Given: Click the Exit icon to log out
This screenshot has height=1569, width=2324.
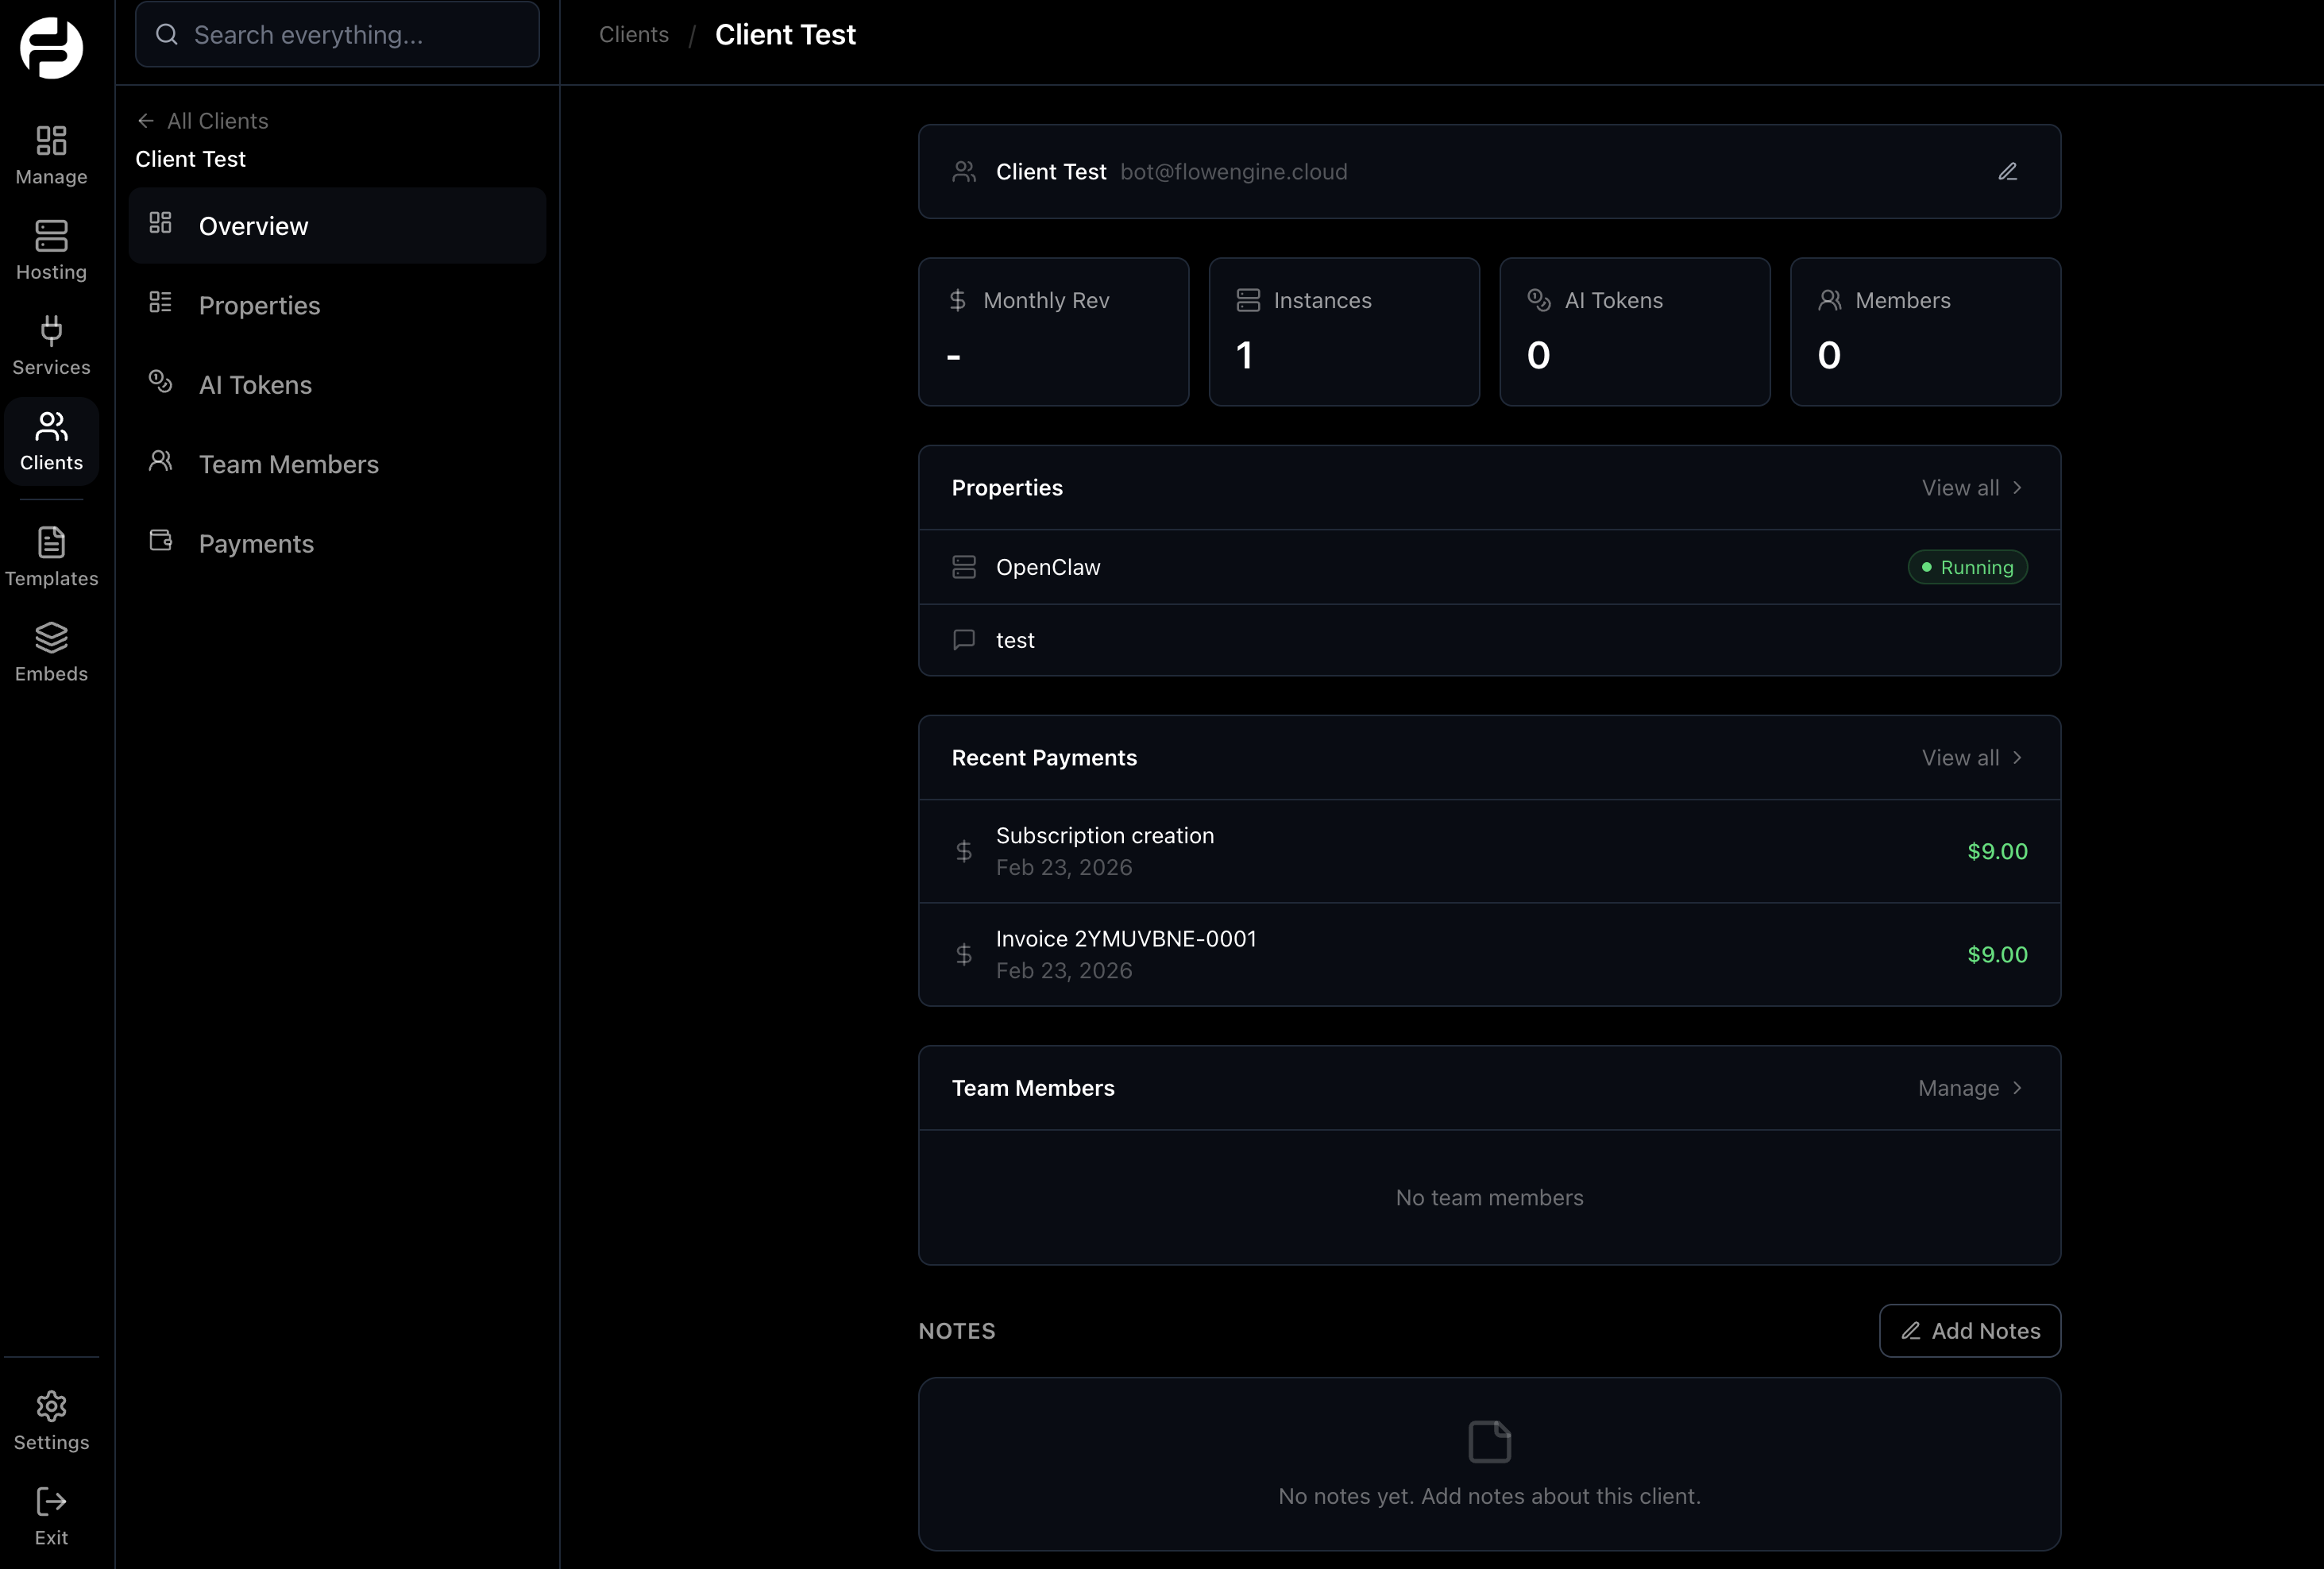Looking at the screenshot, I should [x=51, y=1510].
